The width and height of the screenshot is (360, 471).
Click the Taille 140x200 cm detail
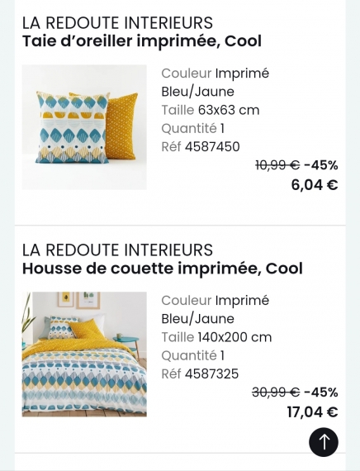coord(216,337)
